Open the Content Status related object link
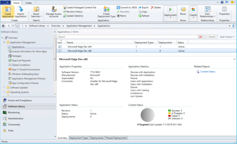The image size is (237, 144). (208, 72)
